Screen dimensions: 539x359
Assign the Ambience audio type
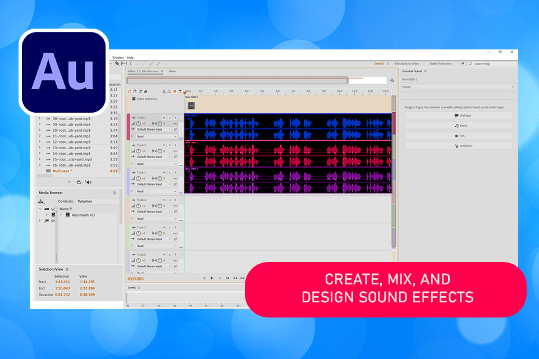point(459,146)
